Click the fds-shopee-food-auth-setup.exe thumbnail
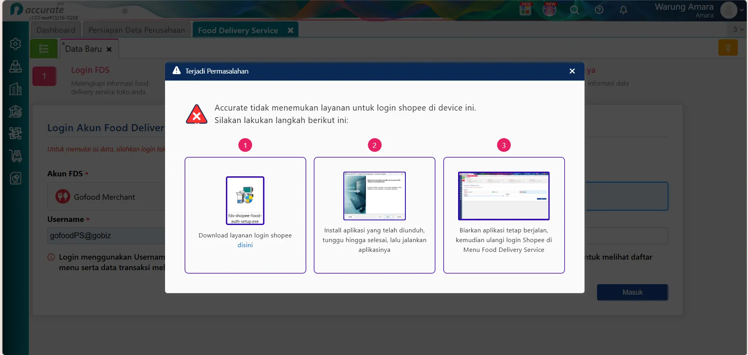Viewport: 748px width, 355px height. 245,200
